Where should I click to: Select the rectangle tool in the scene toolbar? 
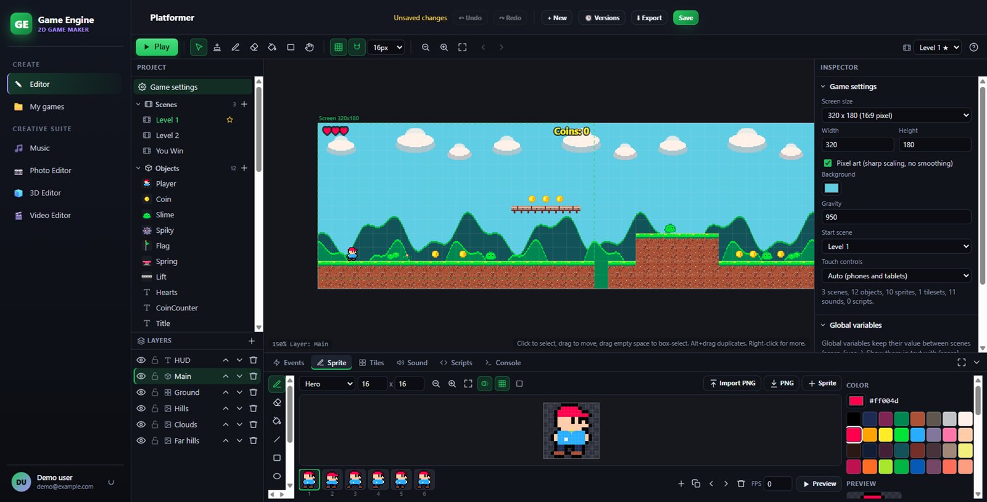pos(291,47)
